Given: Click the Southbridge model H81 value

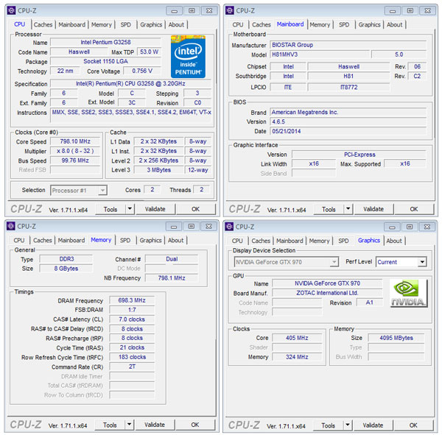Looking at the screenshot, I should point(348,76).
